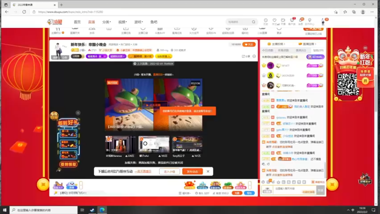Open the messages bell icon in header
380x214 pixels.
(x=301, y=21)
